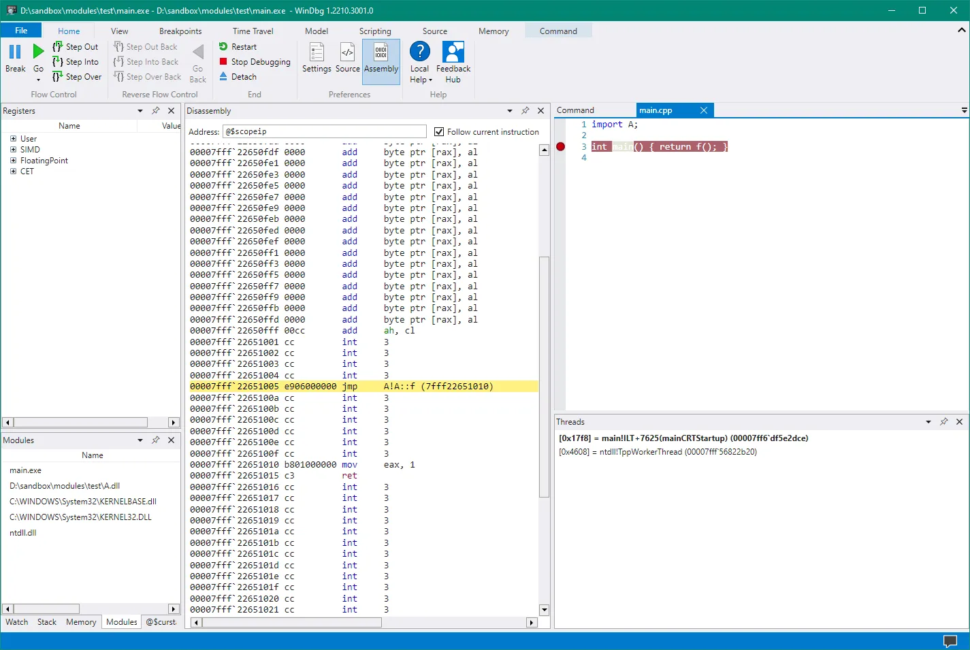Pin the Threads panel

(x=944, y=421)
